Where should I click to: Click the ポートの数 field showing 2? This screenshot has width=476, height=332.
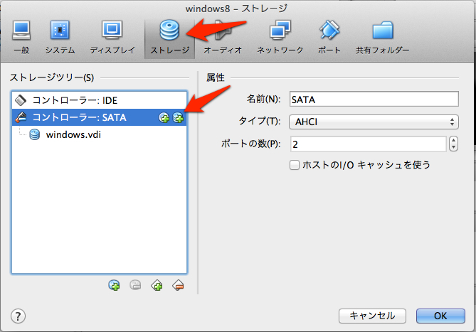[x=369, y=144]
